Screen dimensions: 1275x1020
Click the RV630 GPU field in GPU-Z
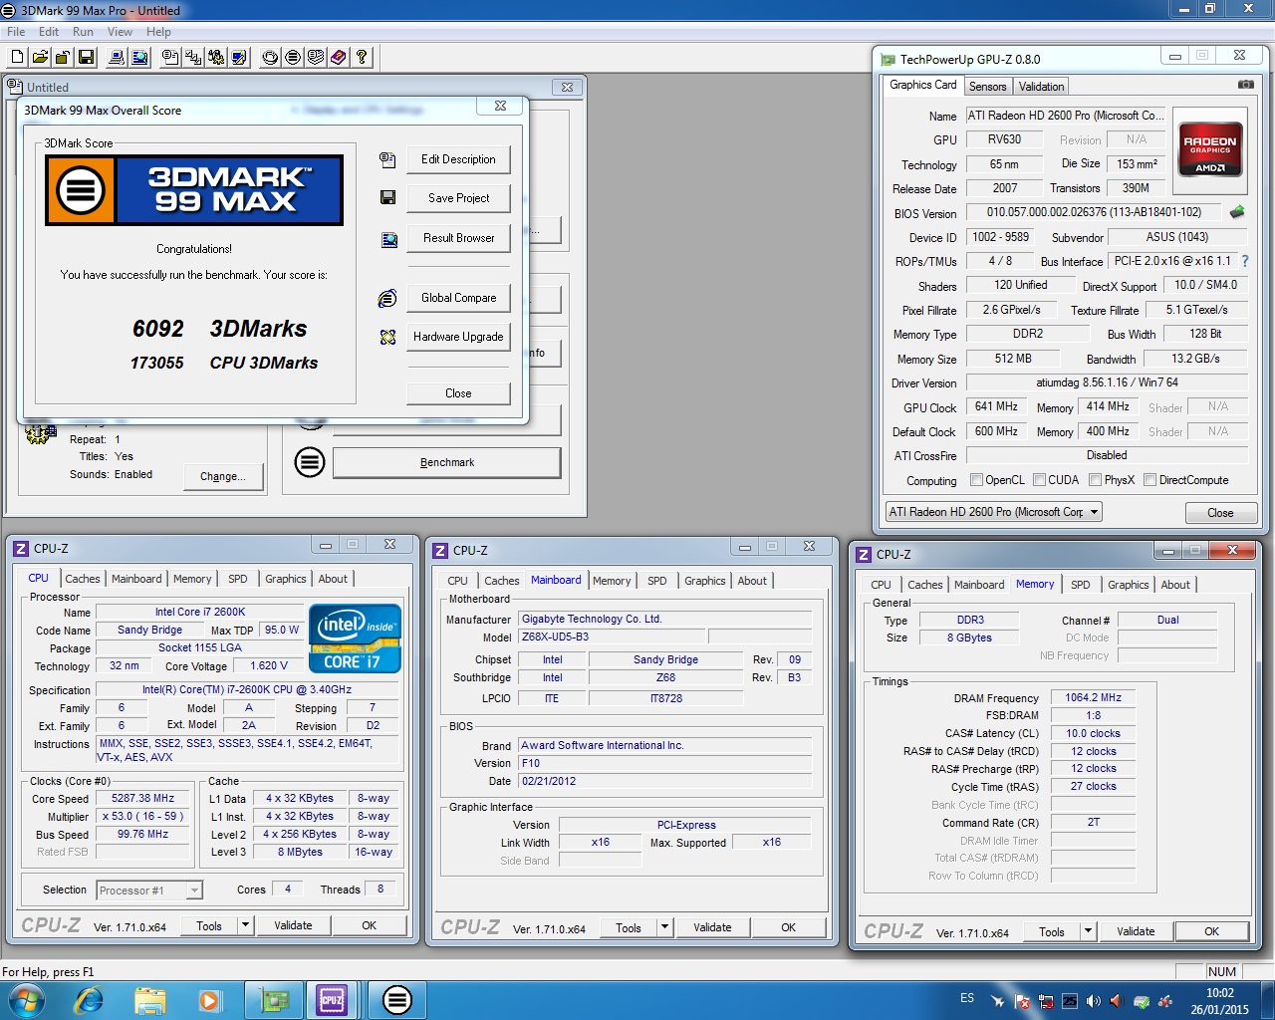(x=1004, y=139)
